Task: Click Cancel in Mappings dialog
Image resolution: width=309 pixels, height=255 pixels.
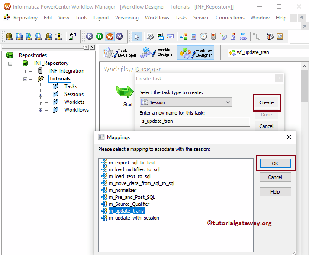Action: coord(275,177)
